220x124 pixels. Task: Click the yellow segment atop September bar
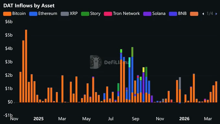(x=143, y=70)
